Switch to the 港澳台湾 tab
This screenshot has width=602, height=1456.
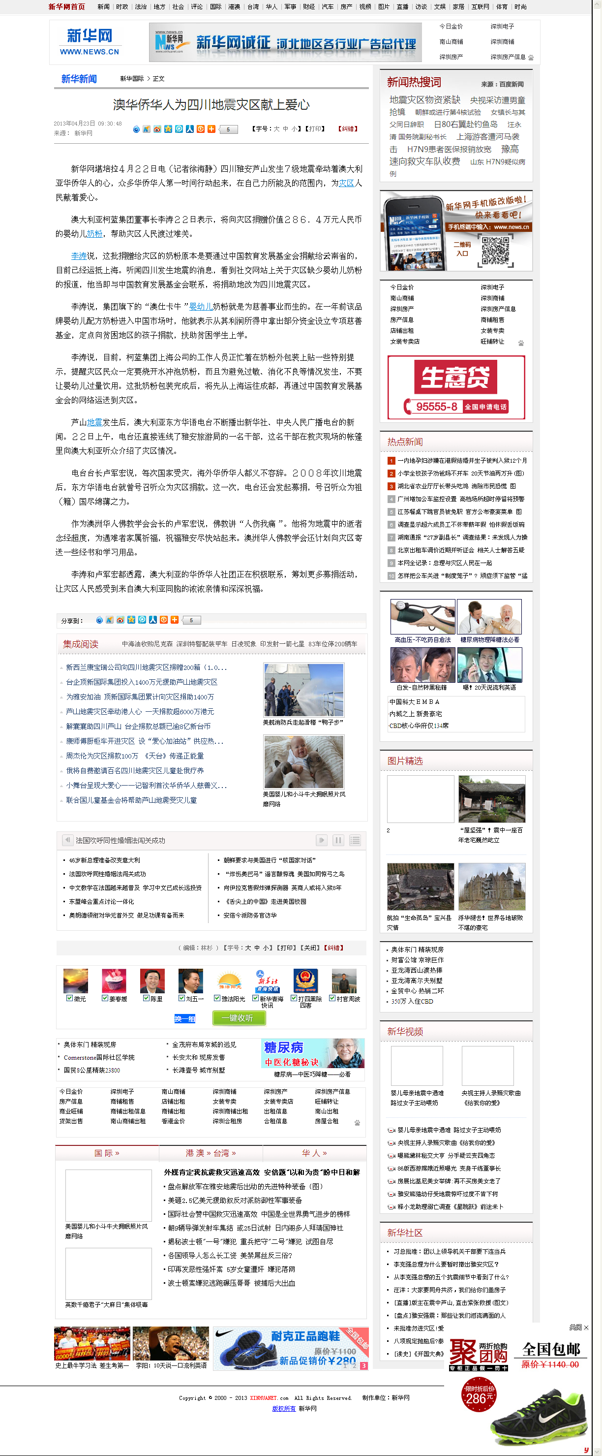tap(211, 1153)
